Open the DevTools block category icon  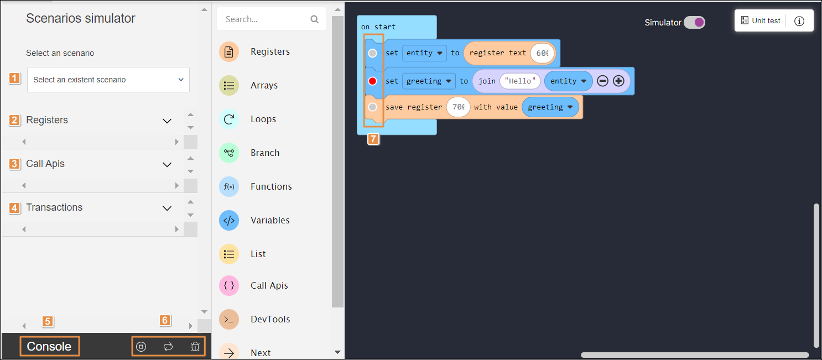pyautogui.click(x=229, y=319)
